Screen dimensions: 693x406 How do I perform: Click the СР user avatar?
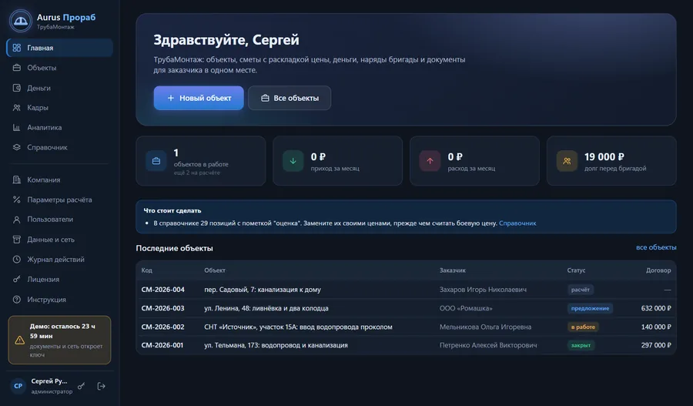click(18, 386)
